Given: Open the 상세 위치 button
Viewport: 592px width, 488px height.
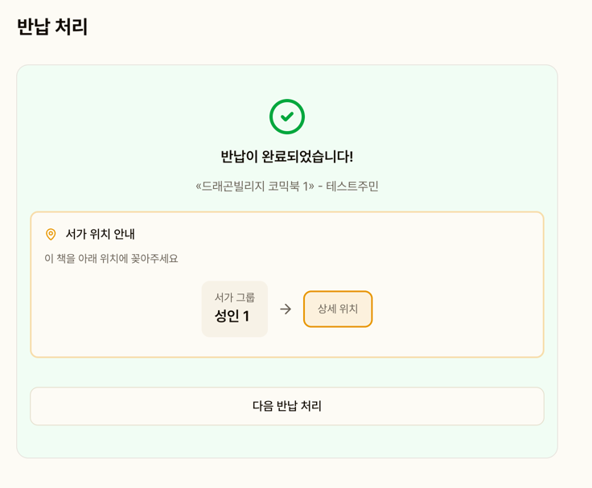Looking at the screenshot, I should tap(338, 310).
